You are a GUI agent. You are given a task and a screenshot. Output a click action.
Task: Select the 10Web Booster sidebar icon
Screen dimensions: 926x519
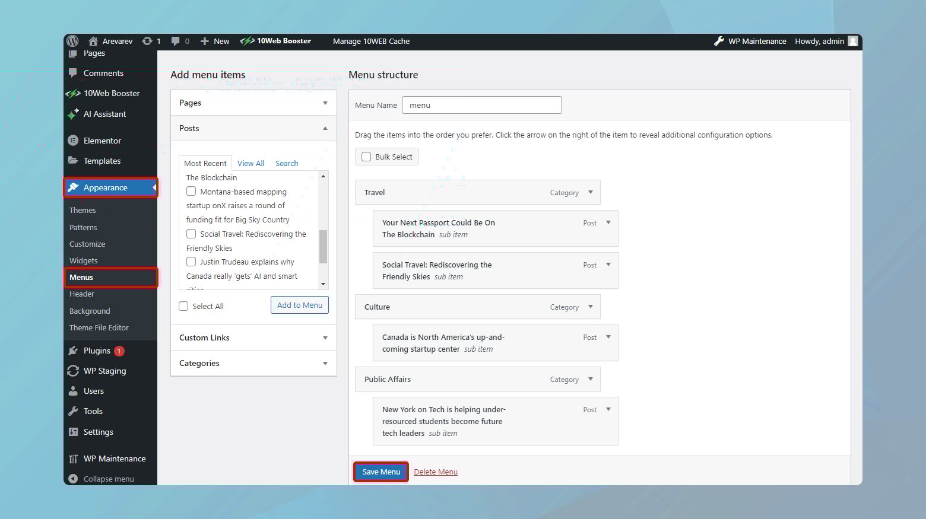[73, 93]
